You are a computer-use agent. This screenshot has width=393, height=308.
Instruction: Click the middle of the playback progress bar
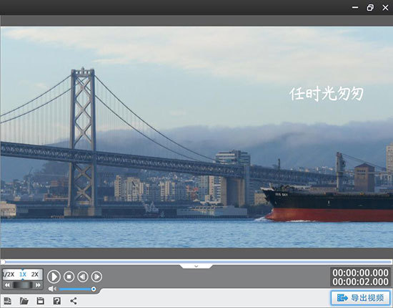[x=196, y=262]
